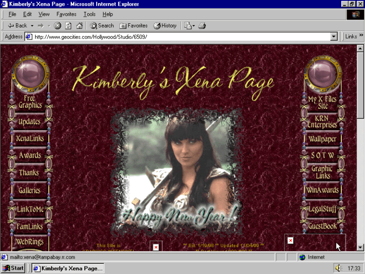Open the Wallpaper page

point(322,139)
